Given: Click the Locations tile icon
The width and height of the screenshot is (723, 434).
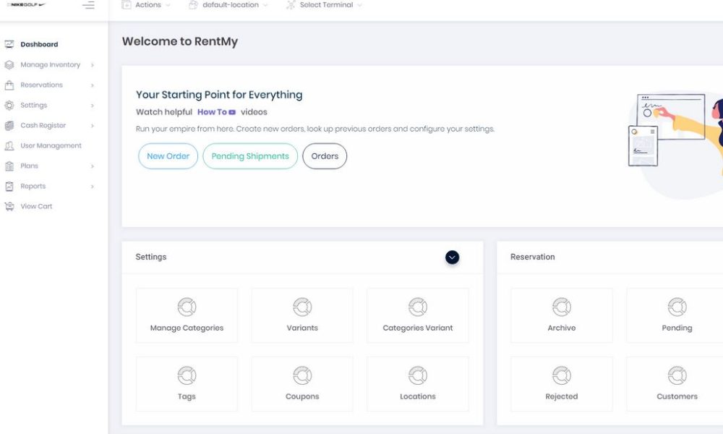Looking at the screenshot, I should 418,376.
